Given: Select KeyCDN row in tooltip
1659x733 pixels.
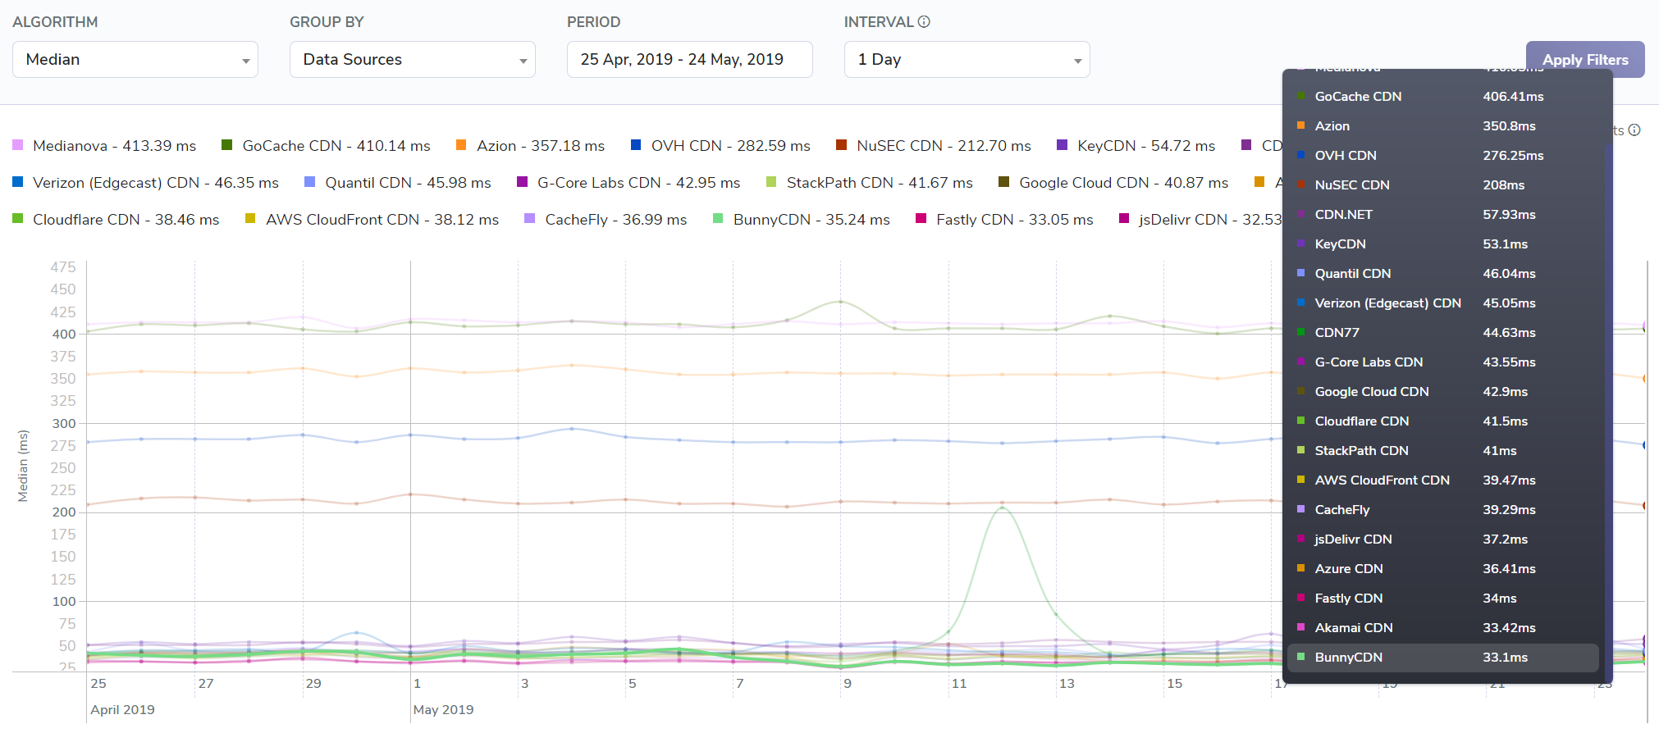Looking at the screenshot, I should 1443,244.
